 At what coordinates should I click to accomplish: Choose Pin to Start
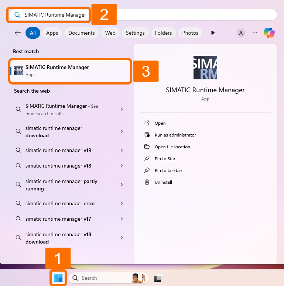click(165, 159)
